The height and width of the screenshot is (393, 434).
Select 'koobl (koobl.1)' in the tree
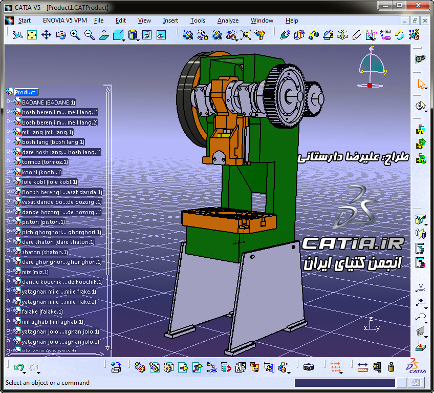[42, 172]
